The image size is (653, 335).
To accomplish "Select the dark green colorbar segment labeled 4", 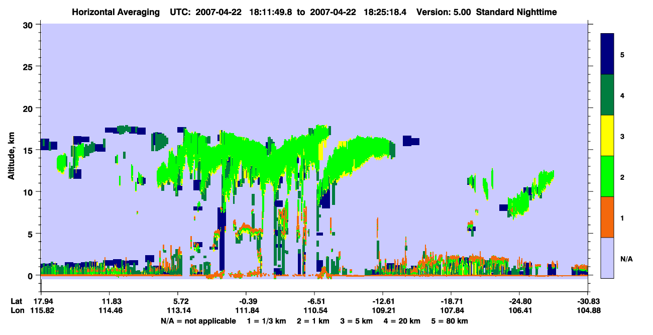I will [x=607, y=95].
